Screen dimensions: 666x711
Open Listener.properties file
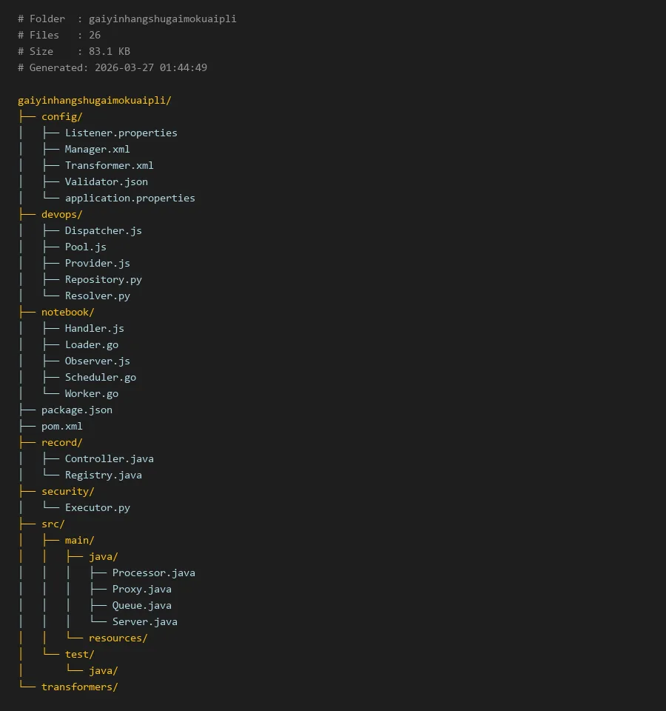point(121,133)
